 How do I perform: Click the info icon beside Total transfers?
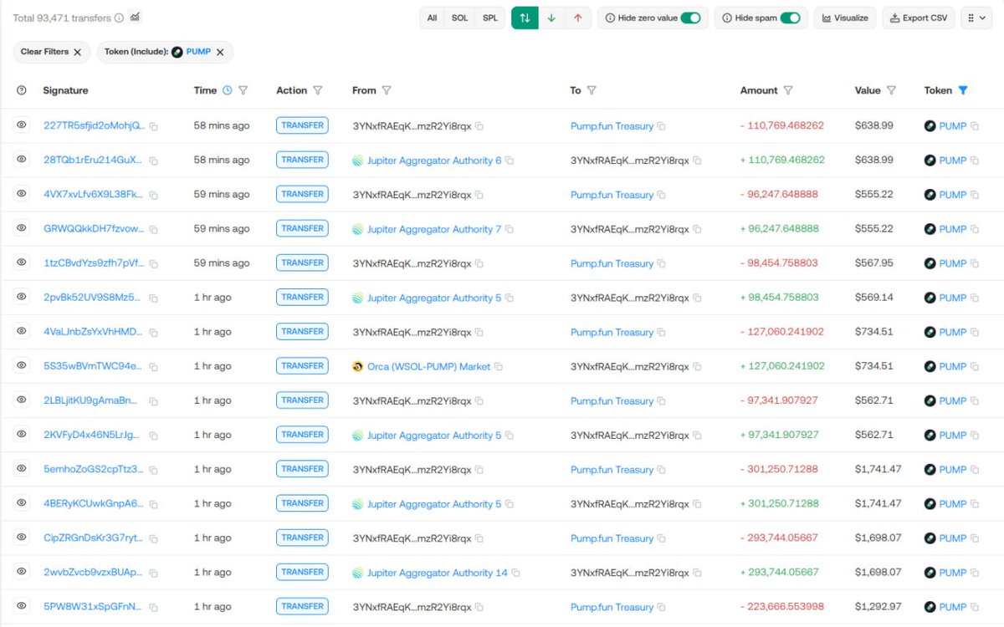tap(119, 18)
